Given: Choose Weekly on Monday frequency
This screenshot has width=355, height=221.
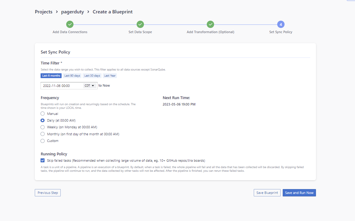Looking at the screenshot, I should point(43,127).
